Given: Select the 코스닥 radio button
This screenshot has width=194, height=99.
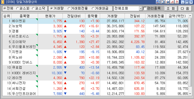Looking at the screenshot, I should pyautogui.click(x=33, y=9).
